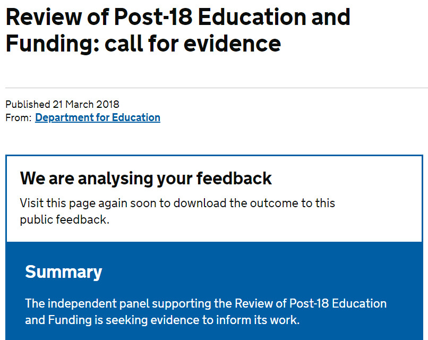
Task: Click 'and Funding is seeking evidence' line
Action: [x=162, y=320]
